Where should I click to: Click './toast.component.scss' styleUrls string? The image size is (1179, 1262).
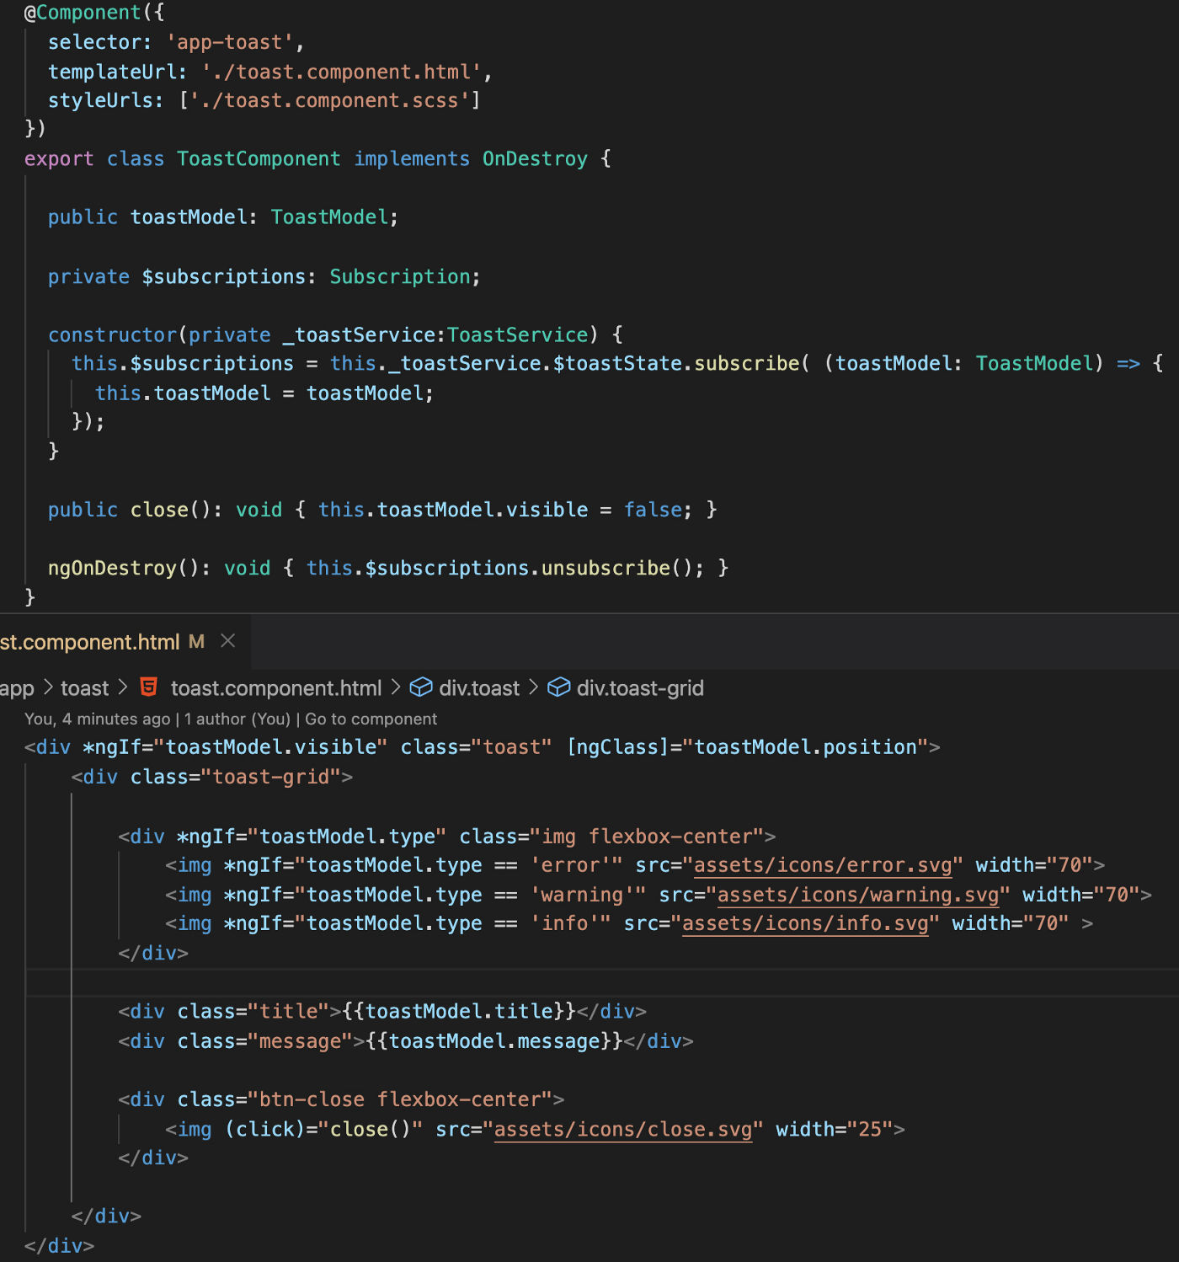pyautogui.click(x=329, y=100)
